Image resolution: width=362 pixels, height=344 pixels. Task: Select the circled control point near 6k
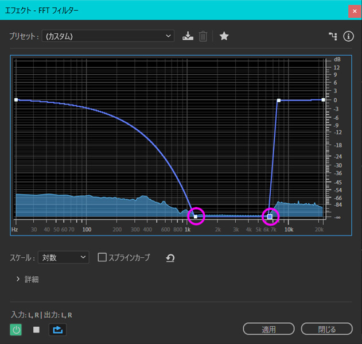270,217
